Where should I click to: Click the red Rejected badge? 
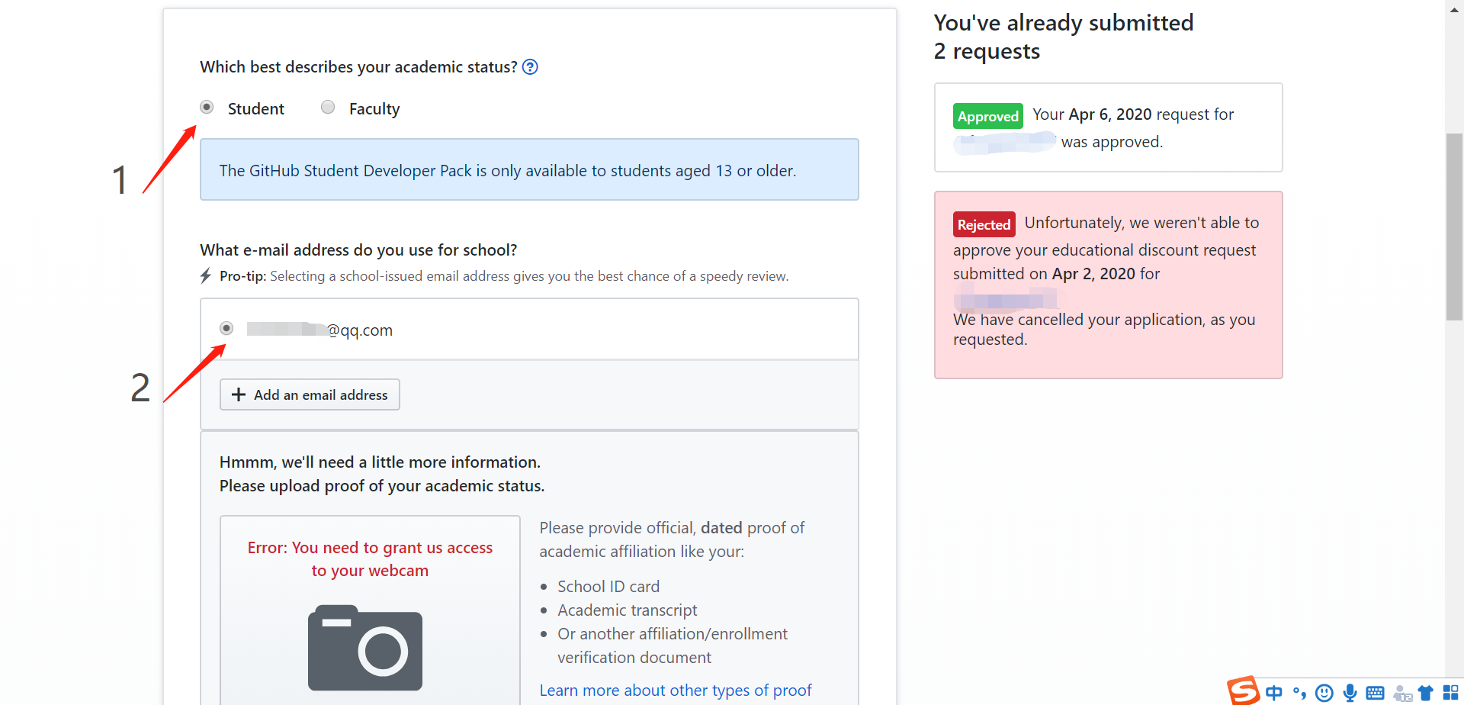coord(984,224)
